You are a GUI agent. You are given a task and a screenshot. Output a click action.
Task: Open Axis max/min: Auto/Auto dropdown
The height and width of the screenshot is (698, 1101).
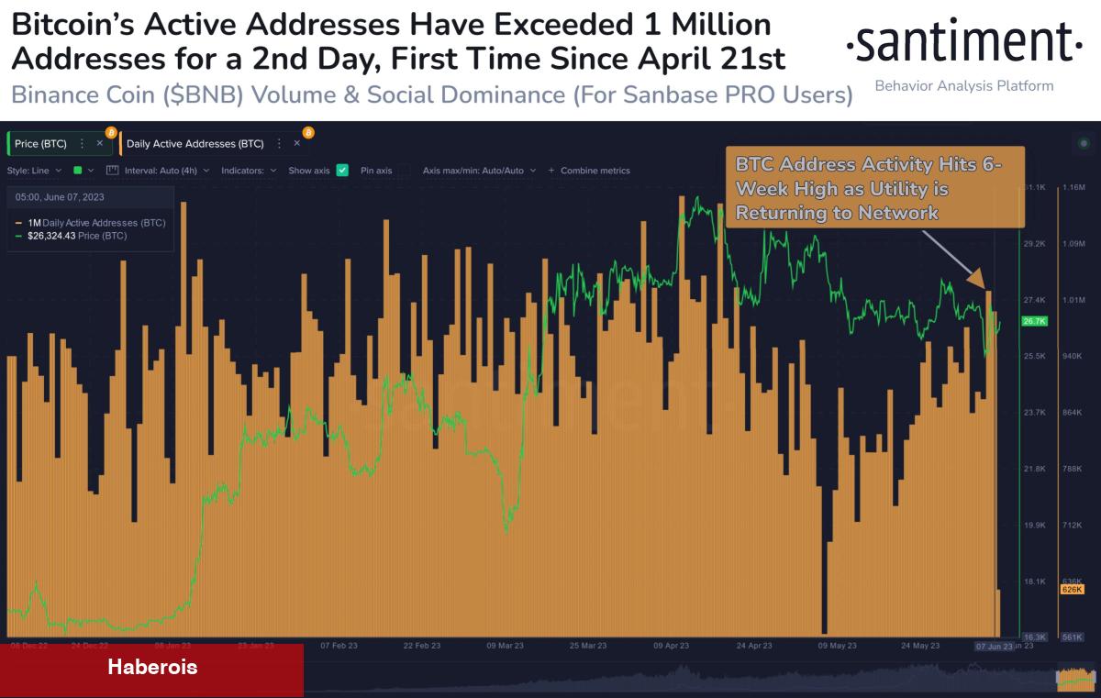point(479,171)
